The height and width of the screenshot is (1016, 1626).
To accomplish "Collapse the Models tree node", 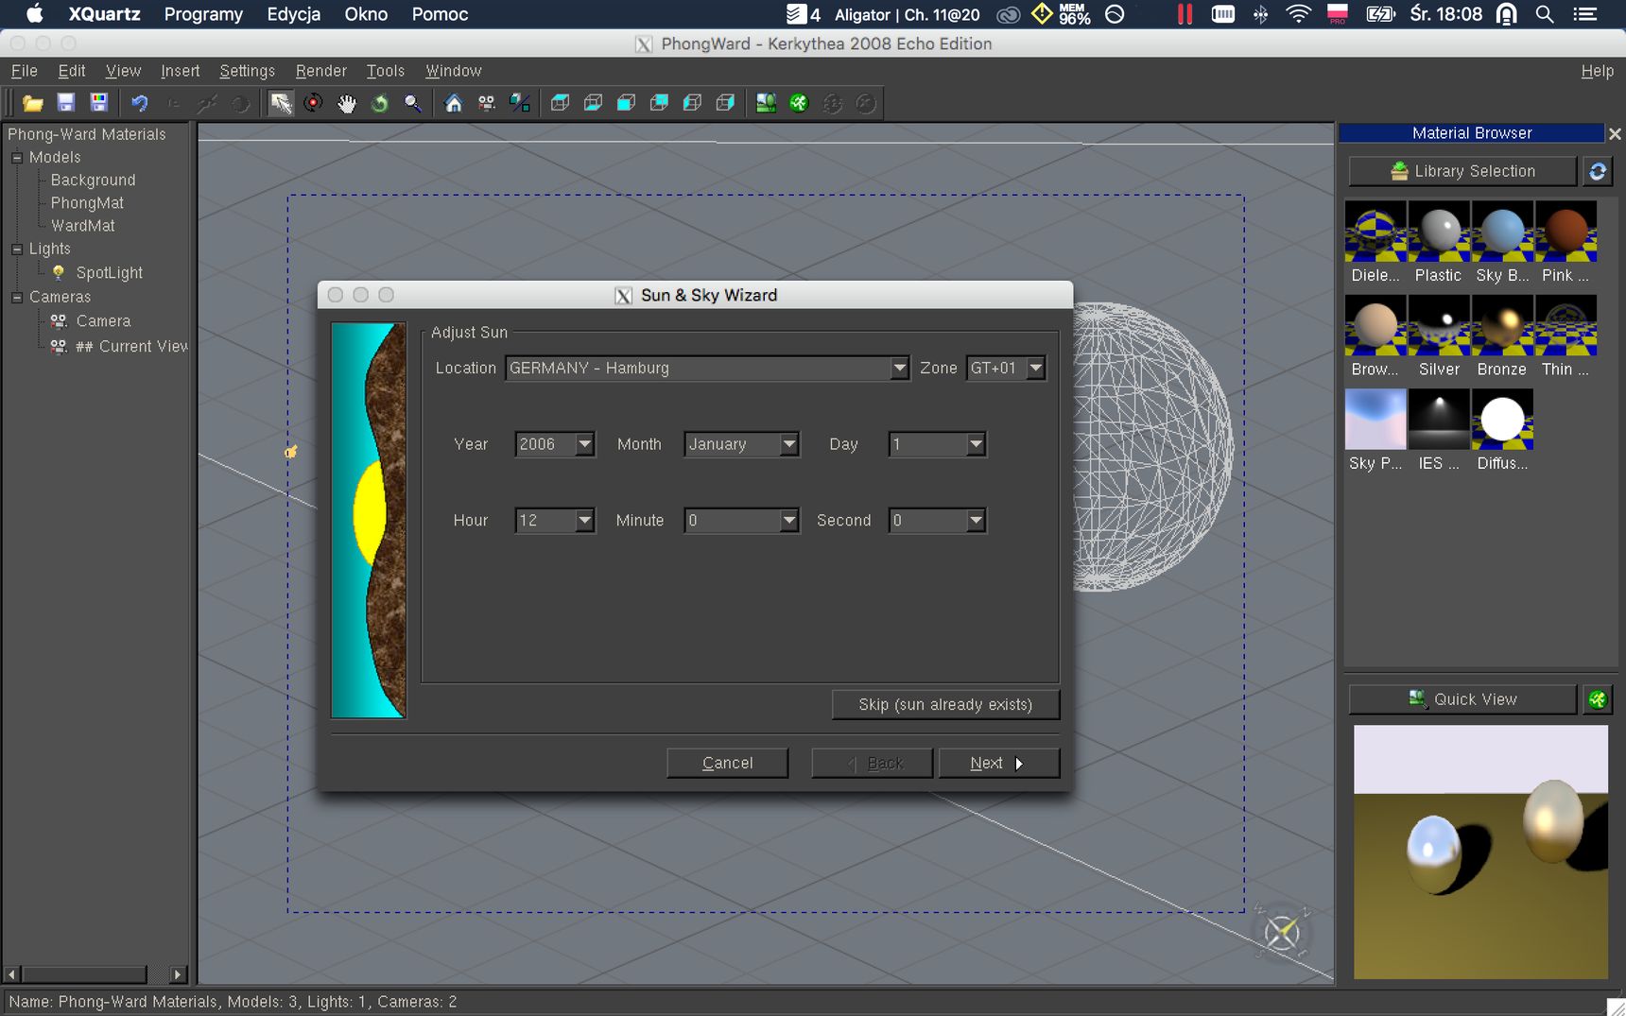I will pyautogui.click(x=17, y=158).
